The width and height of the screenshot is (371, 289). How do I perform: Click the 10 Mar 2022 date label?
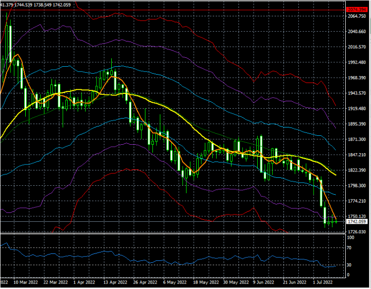[x=26, y=283]
